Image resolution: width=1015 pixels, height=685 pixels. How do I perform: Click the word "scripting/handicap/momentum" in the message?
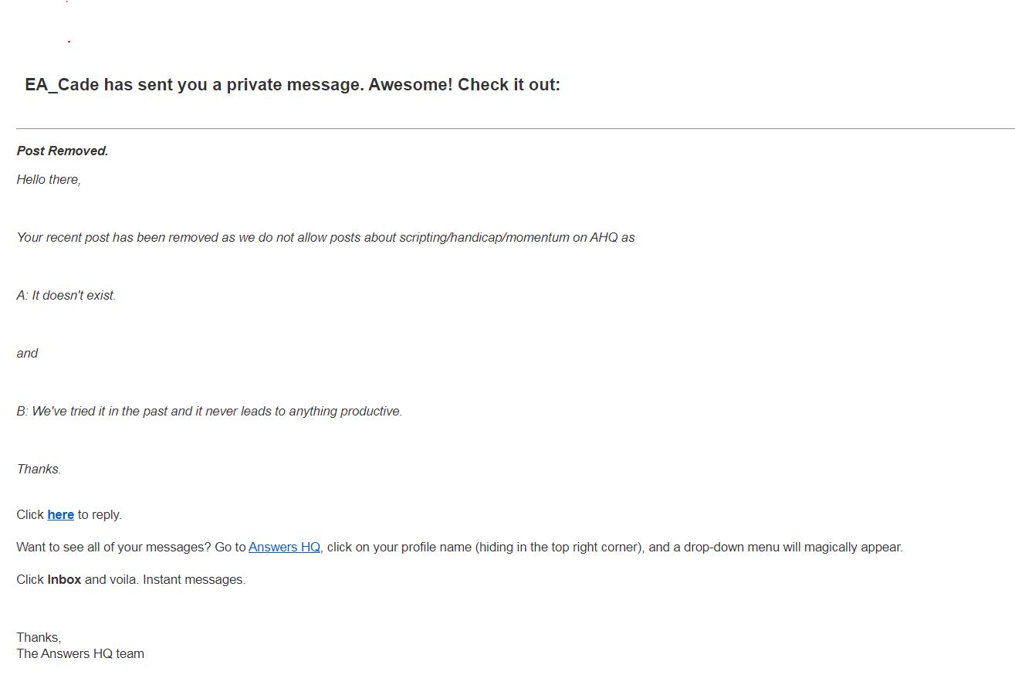(x=484, y=237)
